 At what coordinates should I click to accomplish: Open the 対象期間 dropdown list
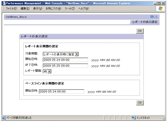pos(61,54)
